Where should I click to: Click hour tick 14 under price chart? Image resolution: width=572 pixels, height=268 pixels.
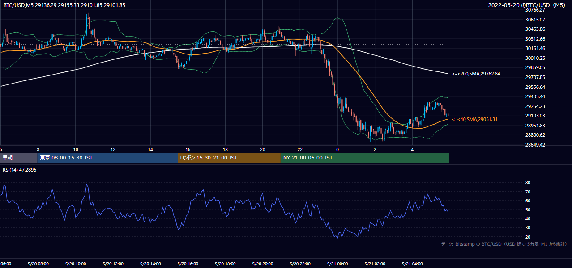point(150,150)
